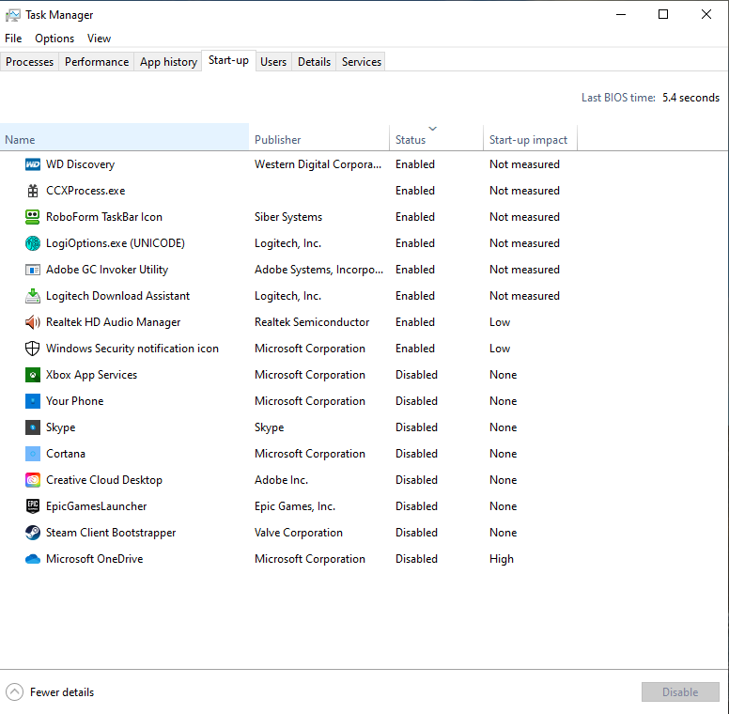Viewport: 729px width, 714px height.
Task: Select the Windows Security shield icon
Action: pos(33,349)
